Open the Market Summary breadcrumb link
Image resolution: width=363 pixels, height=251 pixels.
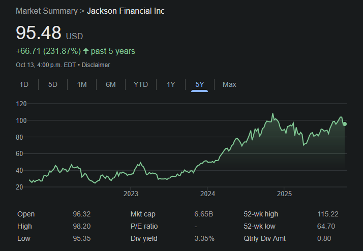[x=47, y=11]
